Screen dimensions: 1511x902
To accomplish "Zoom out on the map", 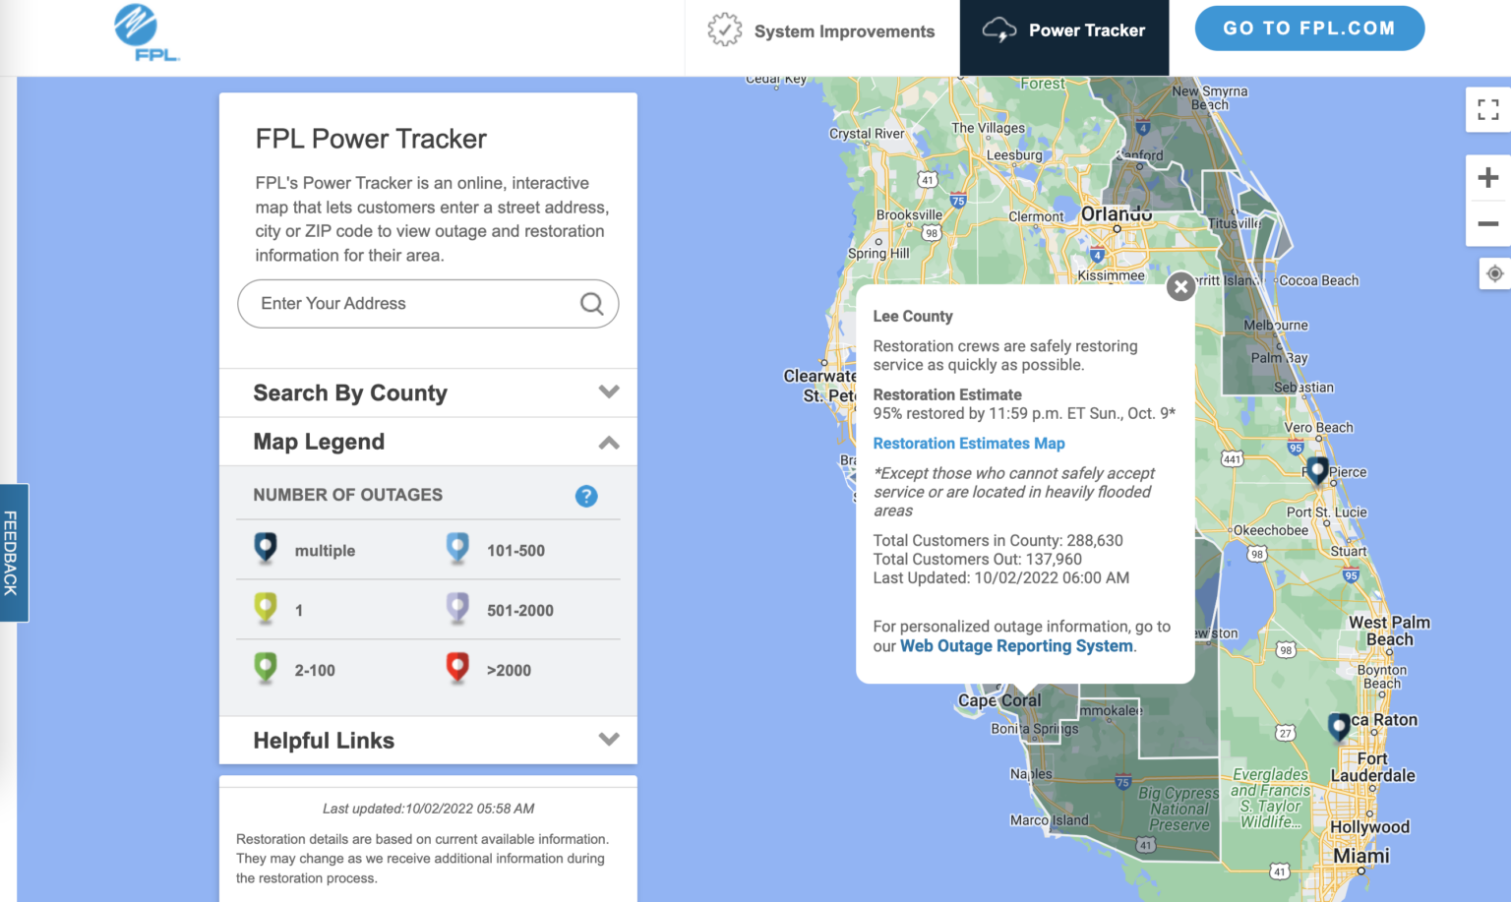I will point(1488,223).
